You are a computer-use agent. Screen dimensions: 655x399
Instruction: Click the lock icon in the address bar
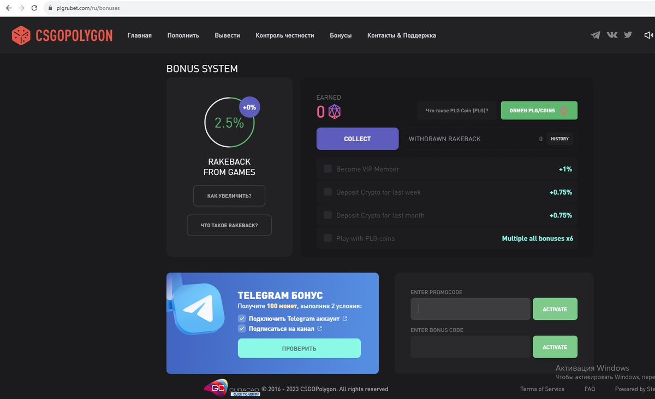click(x=50, y=8)
